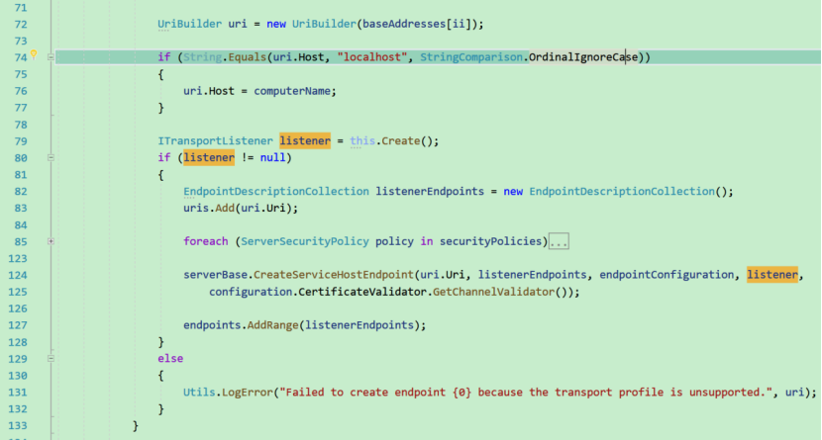Click line number 131 in the gutter
This screenshot has height=440, width=822.
point(17,393)
